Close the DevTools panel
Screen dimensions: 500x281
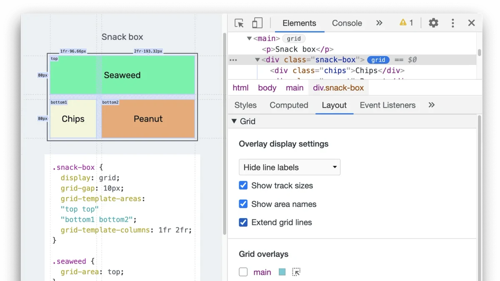(x=471, y=23)
